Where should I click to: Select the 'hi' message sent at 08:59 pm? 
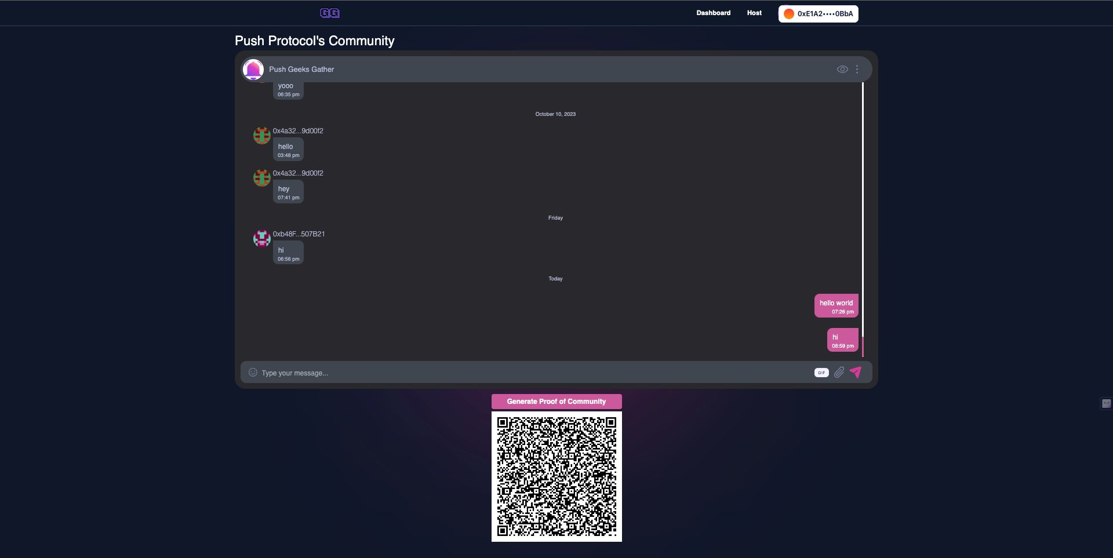842,340
